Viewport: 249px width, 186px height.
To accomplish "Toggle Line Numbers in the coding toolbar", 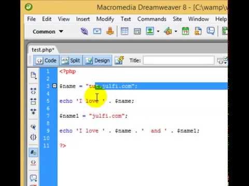I will 33,152.
